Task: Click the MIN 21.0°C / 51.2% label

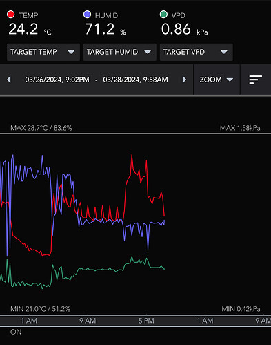Action: [x=40, y=309]
